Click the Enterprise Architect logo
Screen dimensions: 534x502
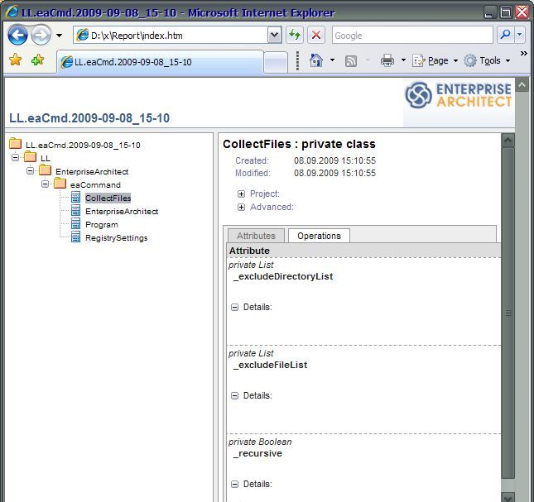[x=458, y=95]
